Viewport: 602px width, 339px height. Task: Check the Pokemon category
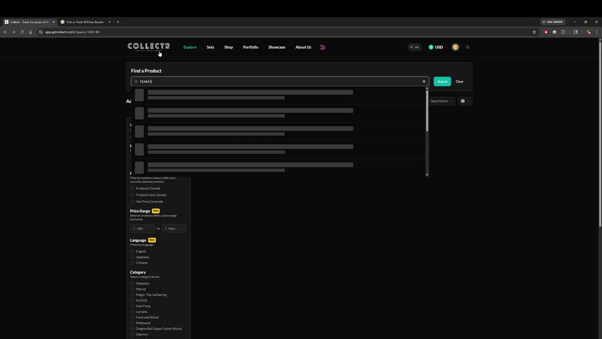(x=133, y=283)
